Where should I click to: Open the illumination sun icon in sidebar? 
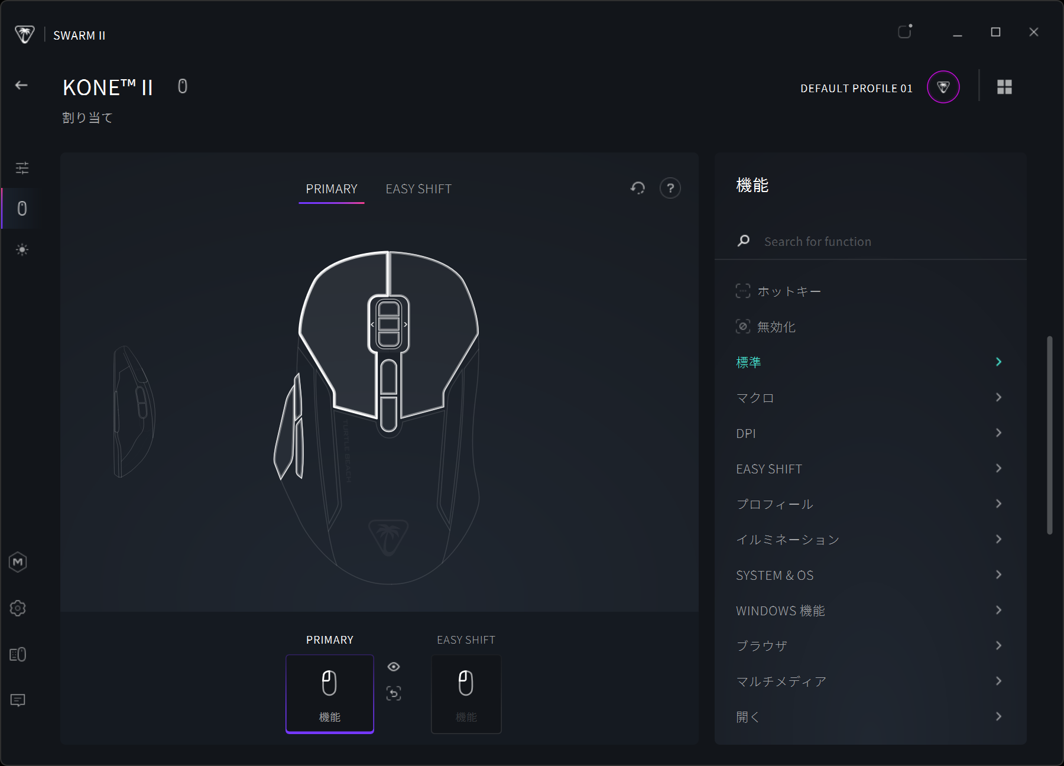pos(22,249)
